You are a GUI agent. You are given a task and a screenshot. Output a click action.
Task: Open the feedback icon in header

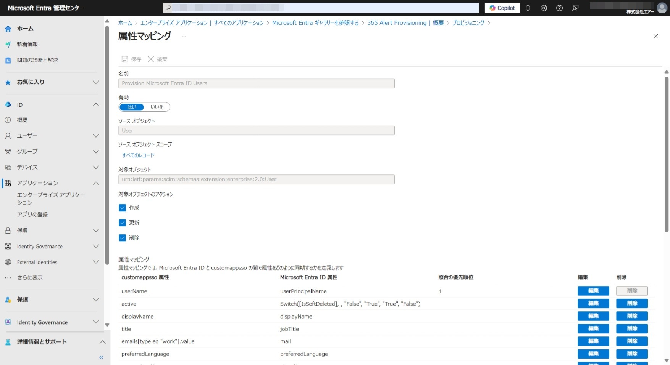click(575, 8)
